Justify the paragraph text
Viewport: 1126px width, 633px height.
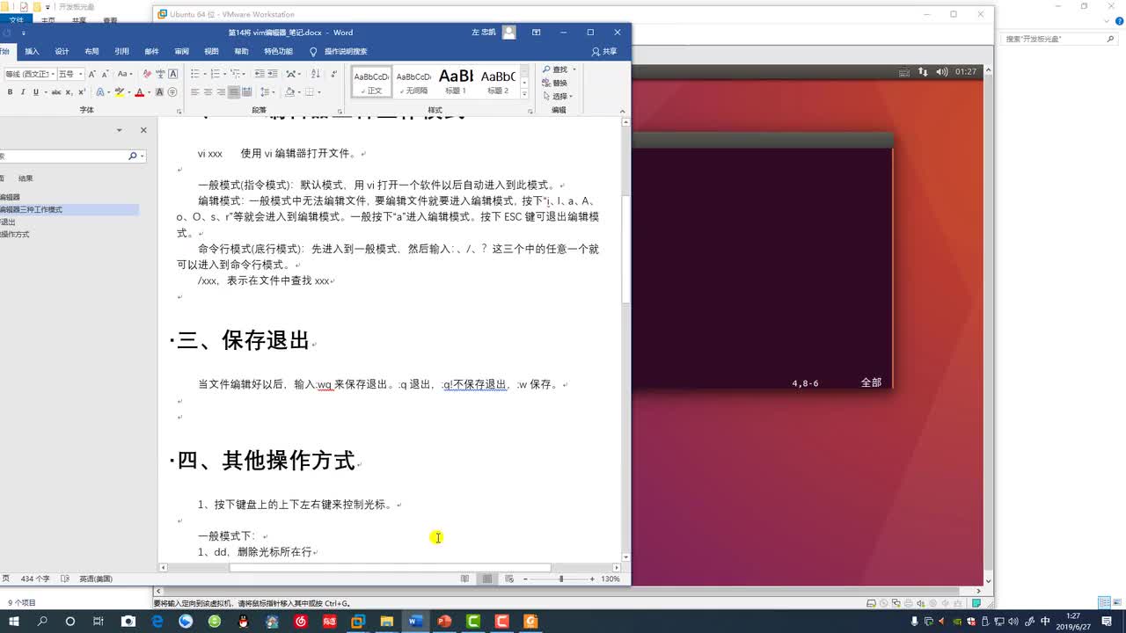click(233, 92)
